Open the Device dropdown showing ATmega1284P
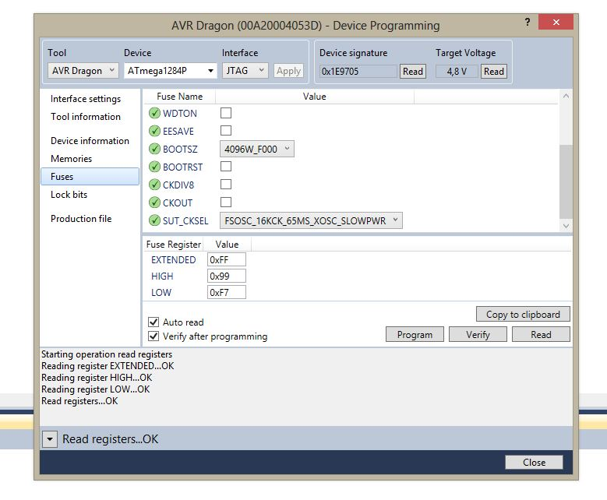The image size is (607, 500). (x=171, y=71)
